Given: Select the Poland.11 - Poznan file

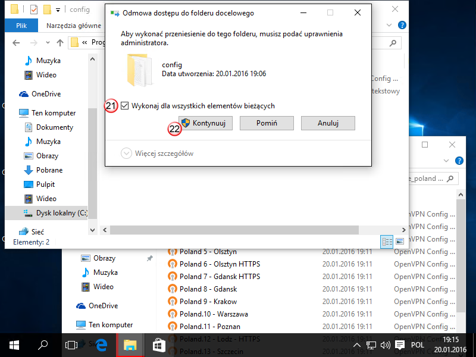Looking at the screenshot, I should pos(204,326).
